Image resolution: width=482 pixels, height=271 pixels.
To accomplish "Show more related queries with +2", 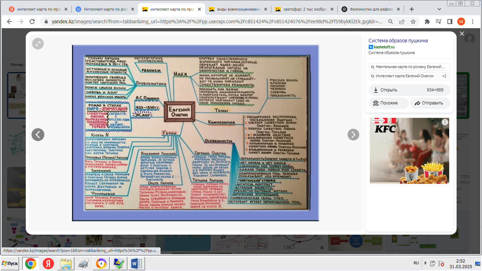I will coord(444,76).
